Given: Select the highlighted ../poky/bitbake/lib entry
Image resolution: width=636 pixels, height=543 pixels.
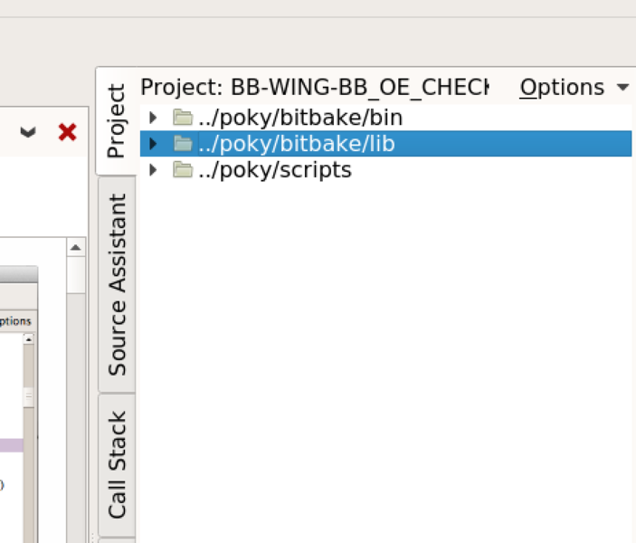Looking at the screenshot, I should pos(296,144).
